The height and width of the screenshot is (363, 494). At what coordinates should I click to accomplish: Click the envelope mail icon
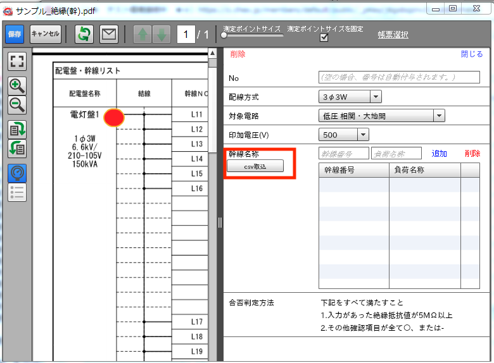pos(109,34)
